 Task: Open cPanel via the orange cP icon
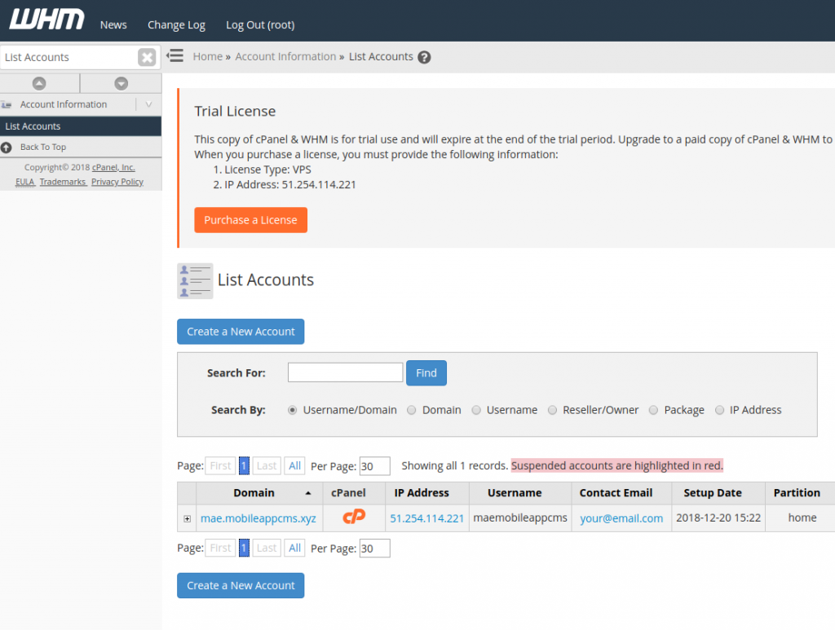tap(354, 518)
